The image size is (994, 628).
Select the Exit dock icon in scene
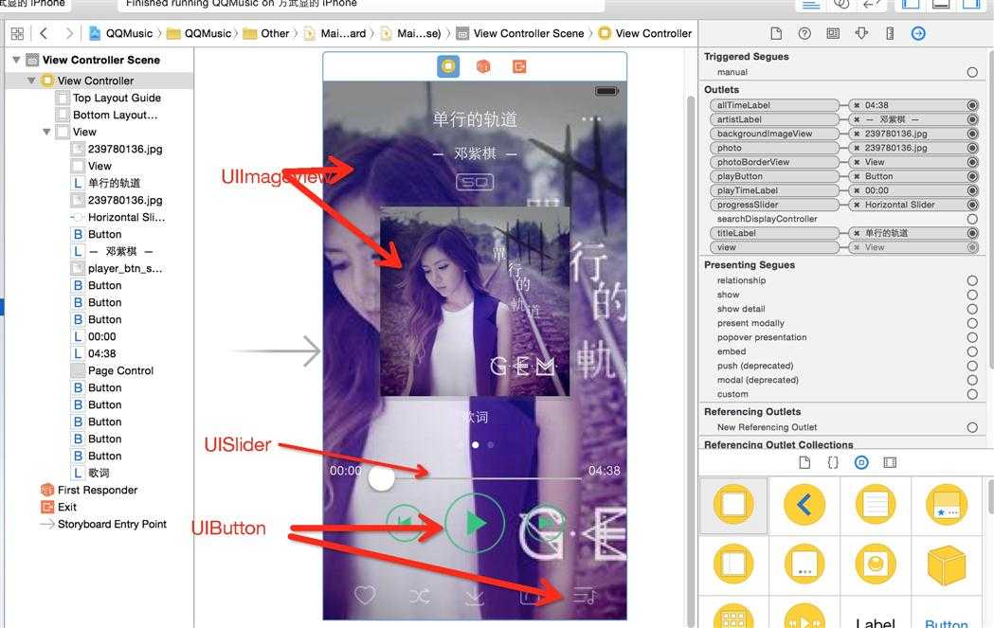pos(519,66)
